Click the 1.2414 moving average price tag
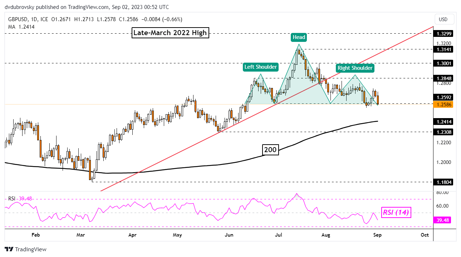 click(443, 122)
